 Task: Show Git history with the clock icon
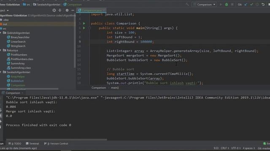pyautogui.click(x=257, y=5)
